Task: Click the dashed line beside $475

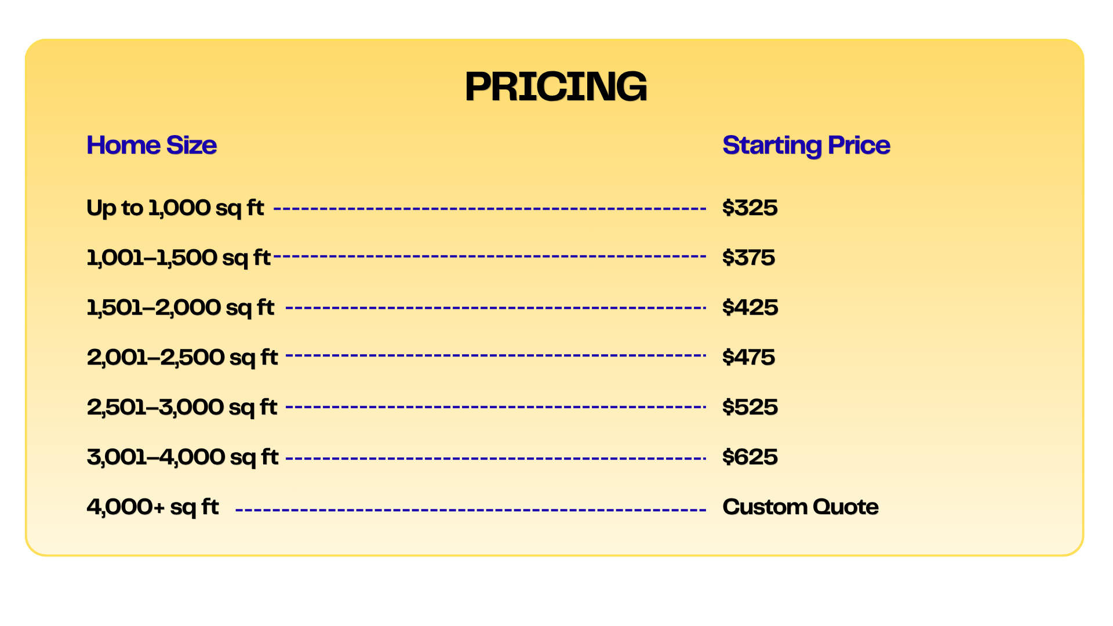Action: point(496,355)
